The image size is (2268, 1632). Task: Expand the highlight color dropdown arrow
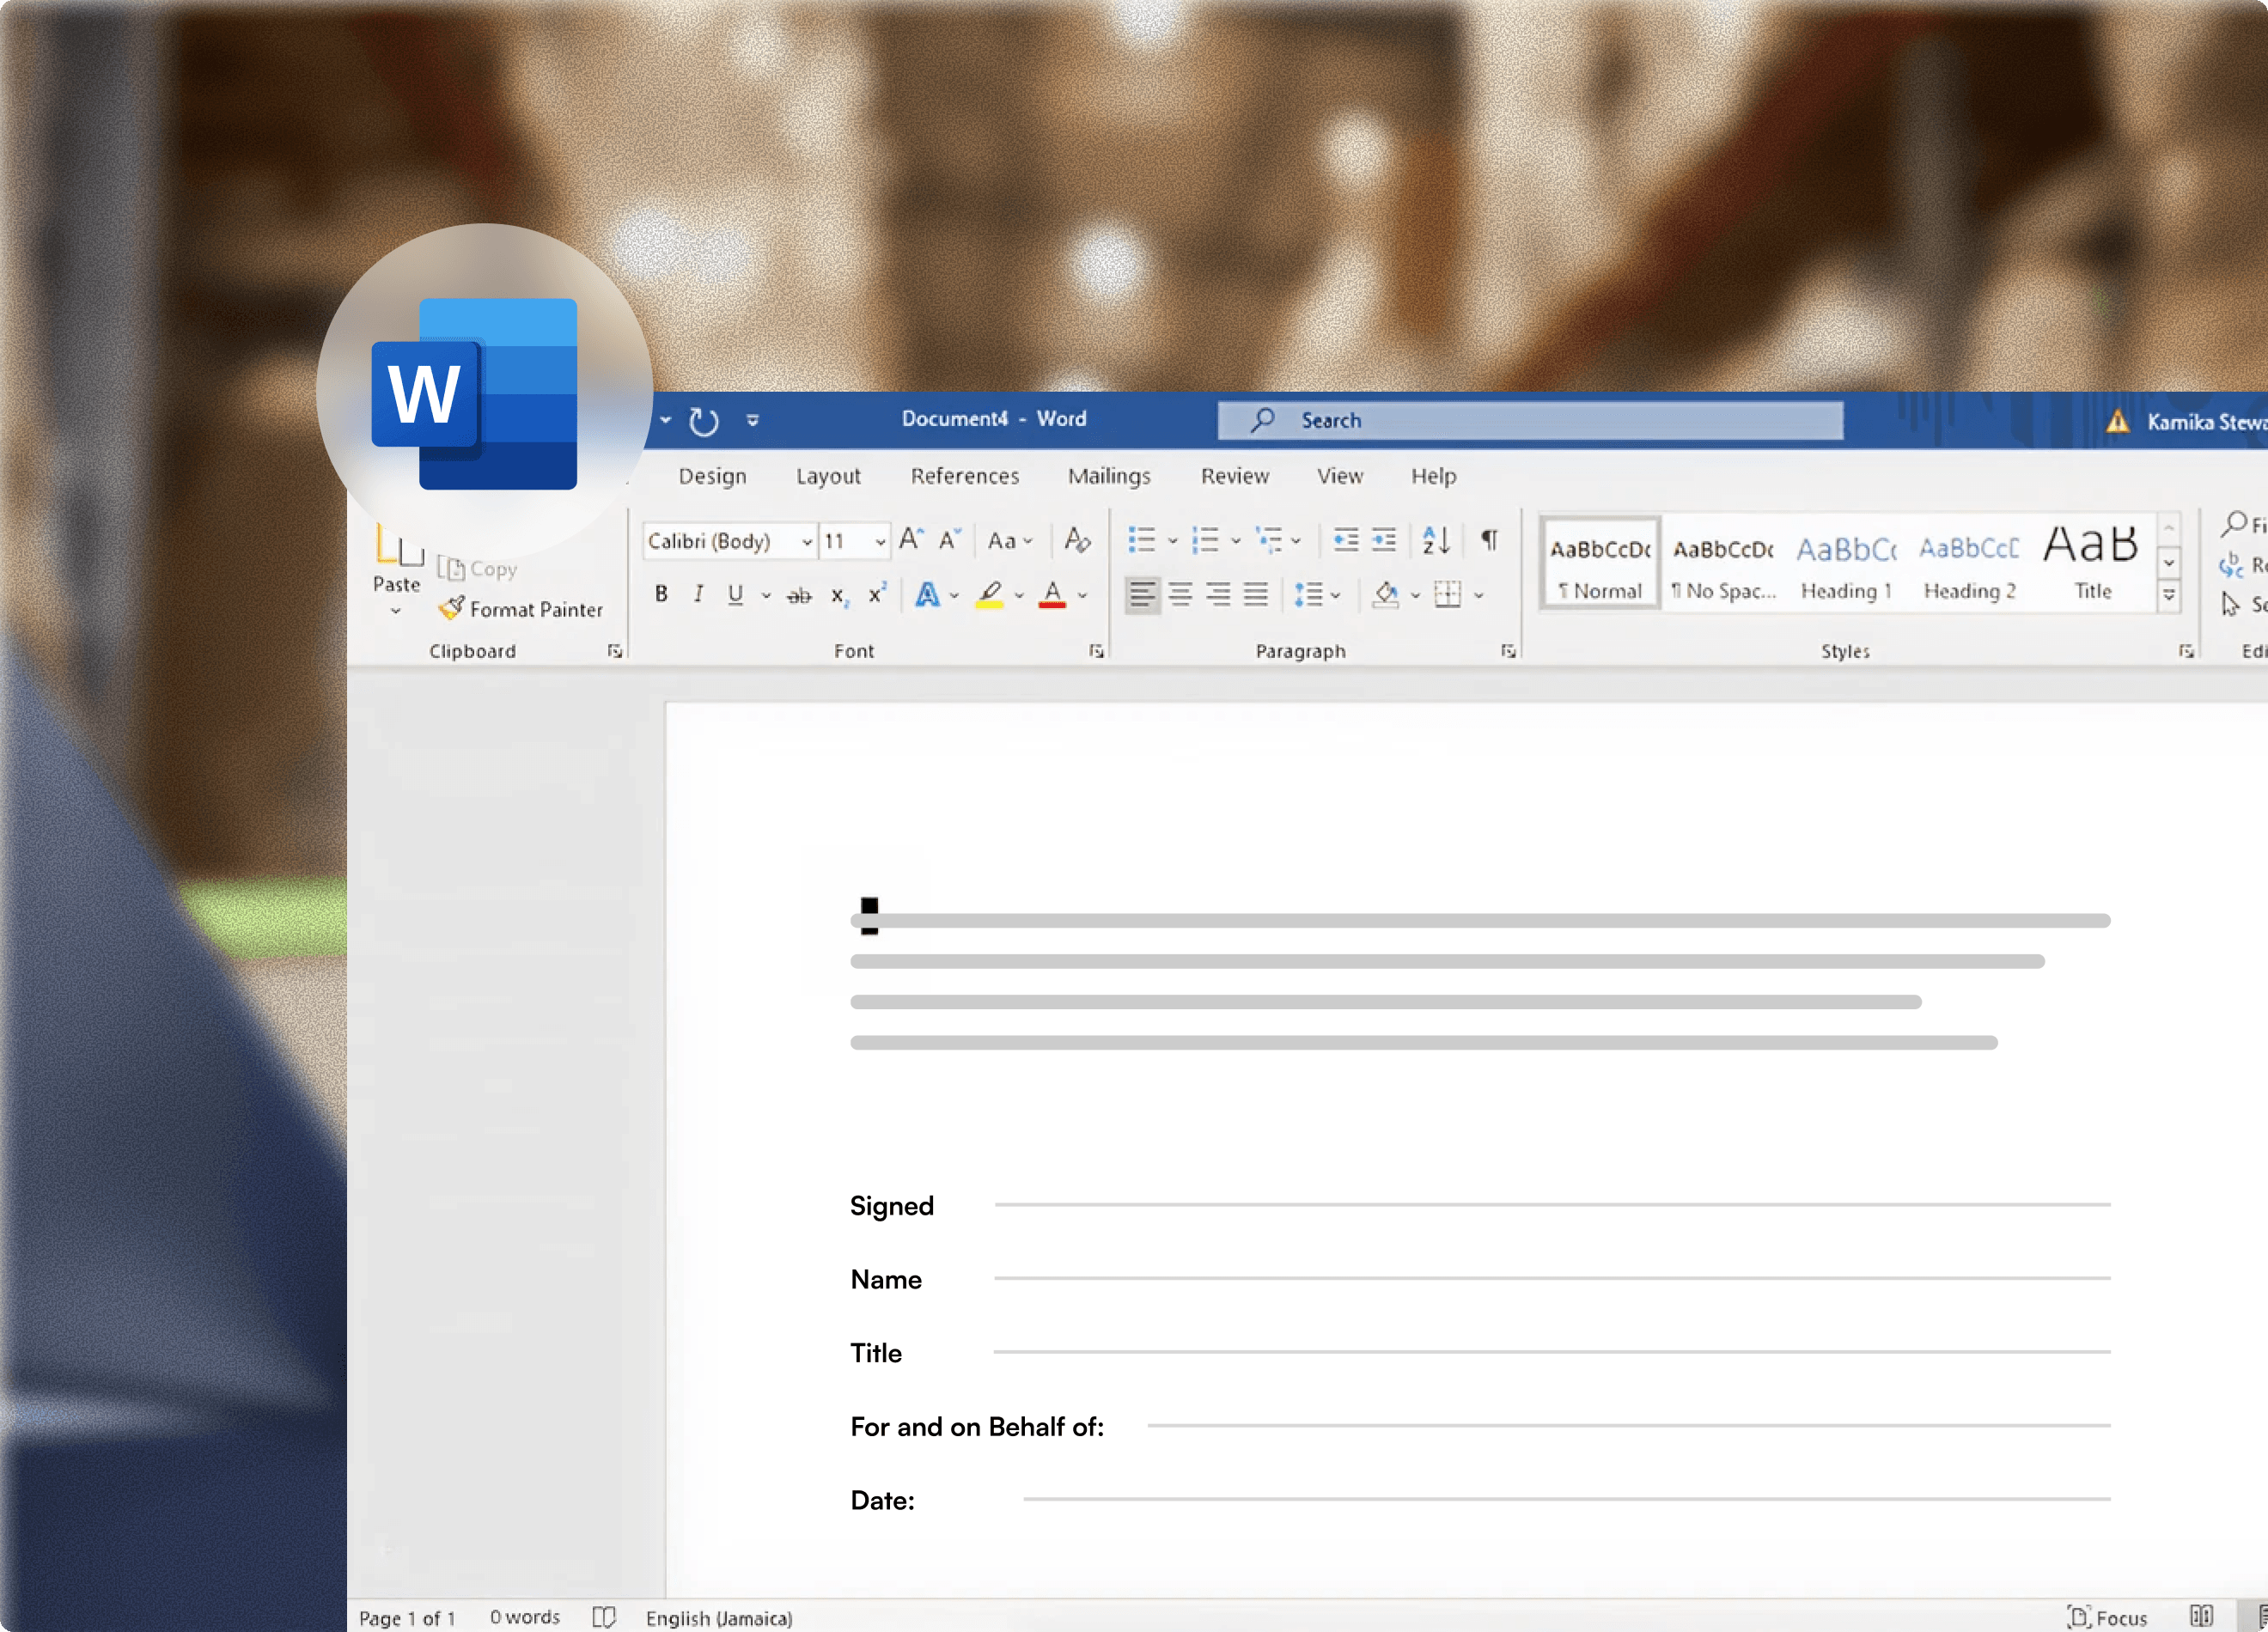(x=1019, y=595)
